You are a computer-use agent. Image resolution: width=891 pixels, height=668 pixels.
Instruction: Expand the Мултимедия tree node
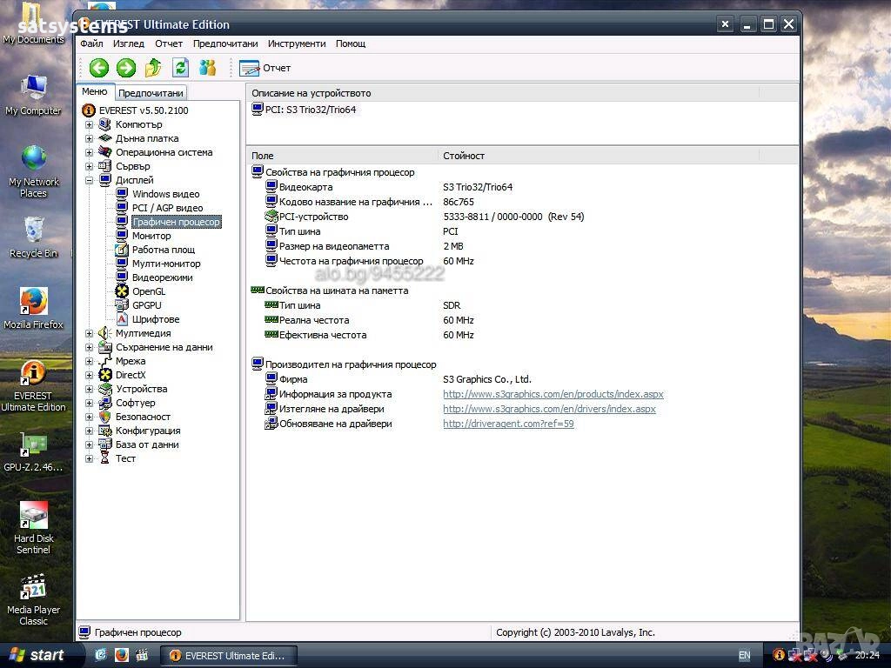point(89,333)
